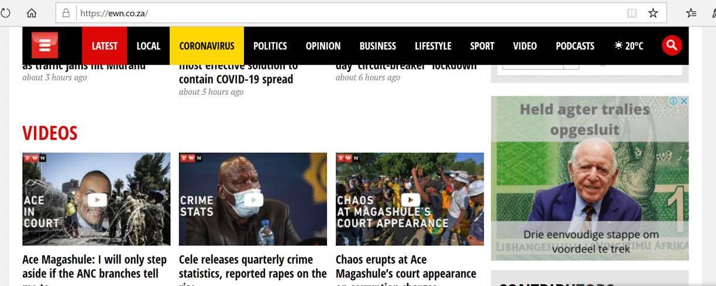Open the favorites list icon
The width and height of the screenshot is (716, 286).
click(691, 13)
